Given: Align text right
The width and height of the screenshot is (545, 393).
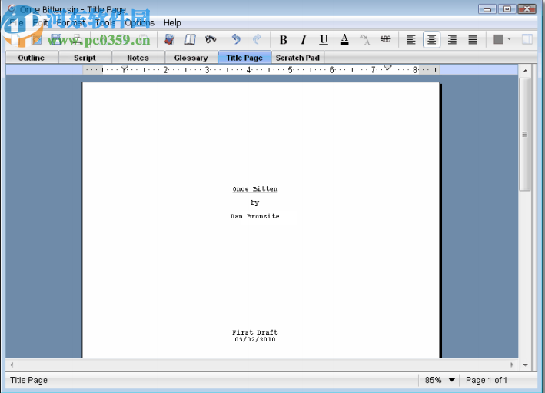Looking at the screenshot, I should click(452, 40).
